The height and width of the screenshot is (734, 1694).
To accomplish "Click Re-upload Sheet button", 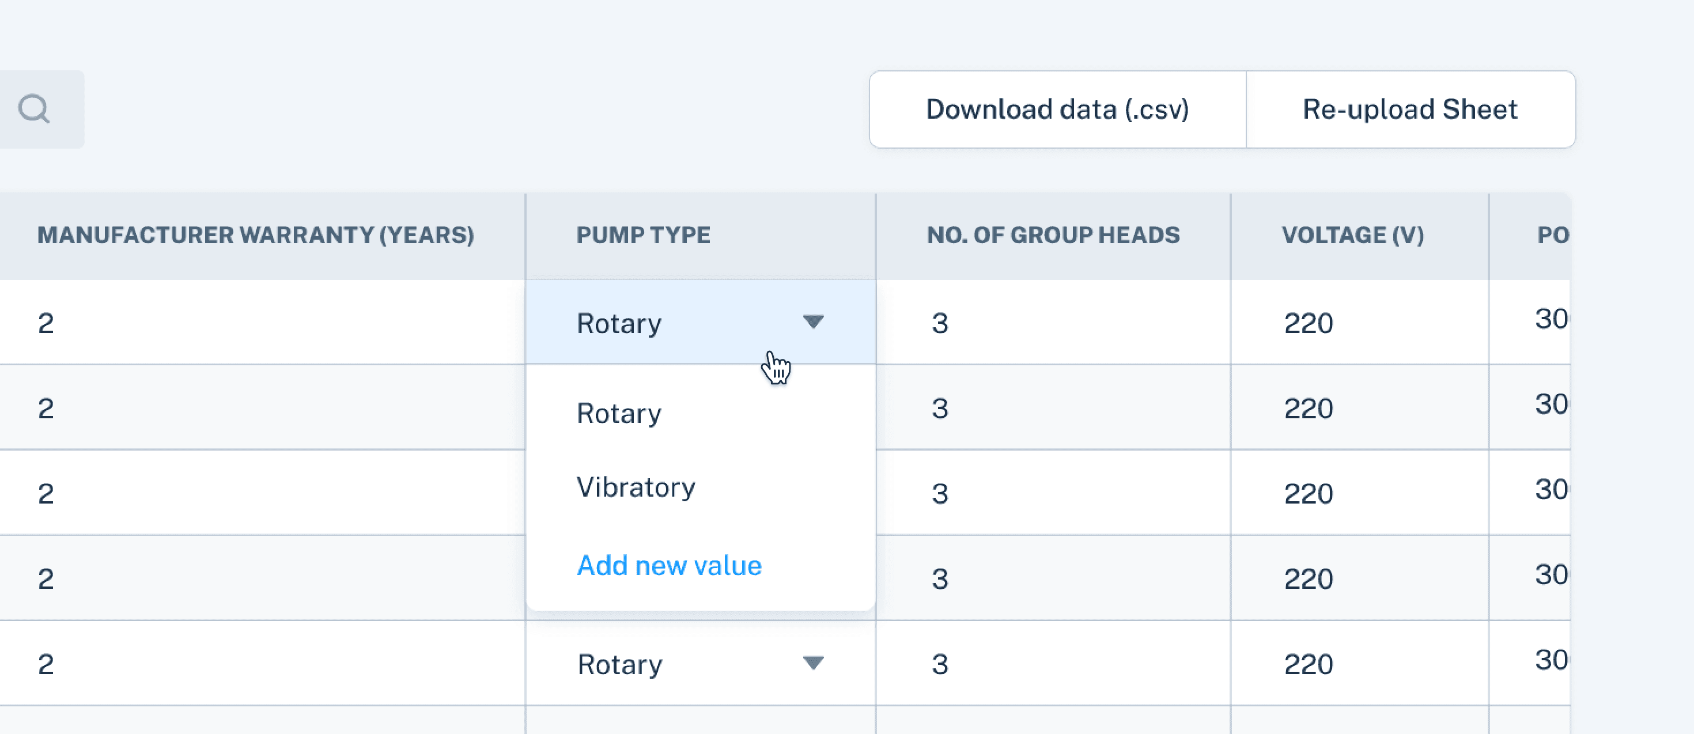I will (1409, 109).
